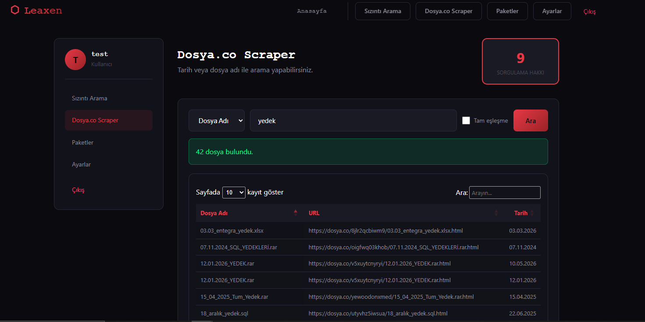The width and height of the screenshot is (645, 322).
Task: Open Ayarlar in the sidebar menu
Action: point(109,164)
